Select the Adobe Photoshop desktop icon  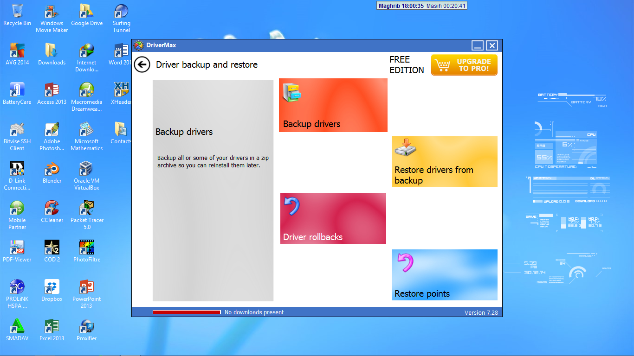point(52,137)
